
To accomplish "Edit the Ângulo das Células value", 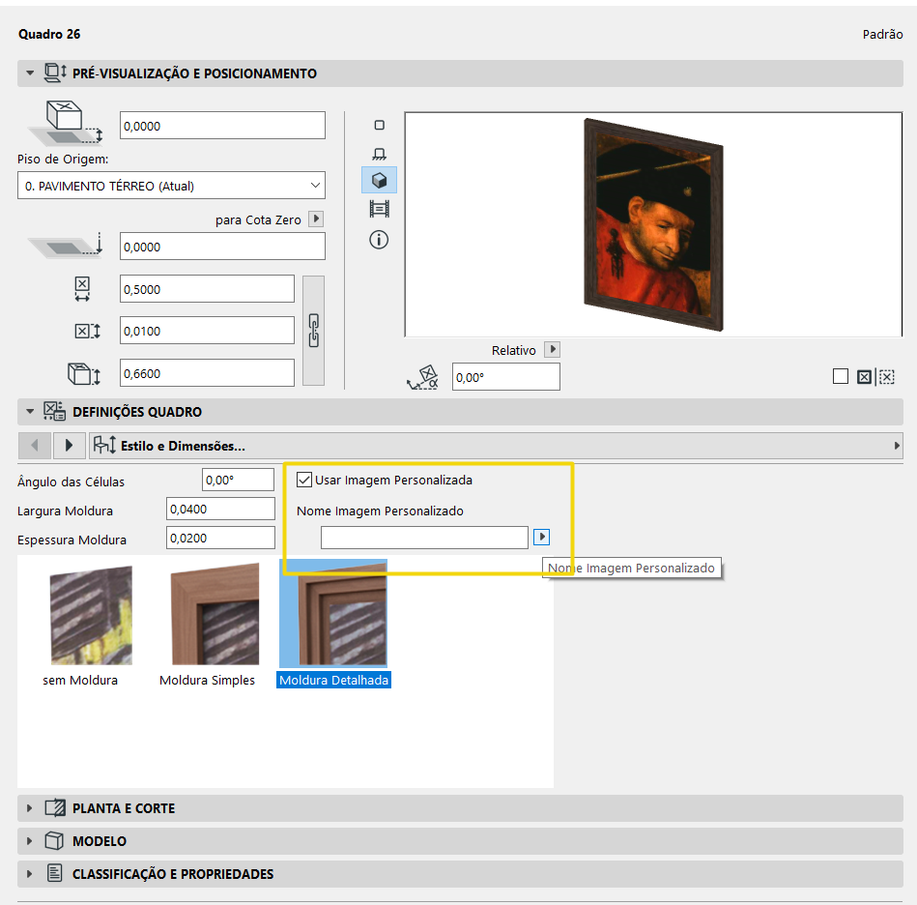I will click(238, 480).
